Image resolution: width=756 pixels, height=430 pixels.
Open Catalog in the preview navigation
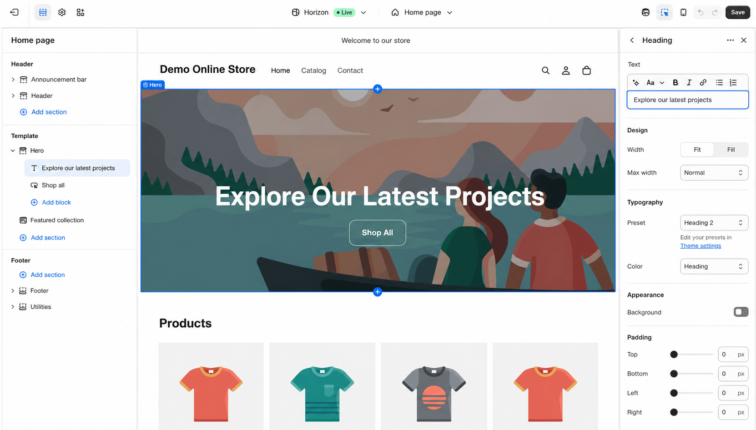coord(313,70)
